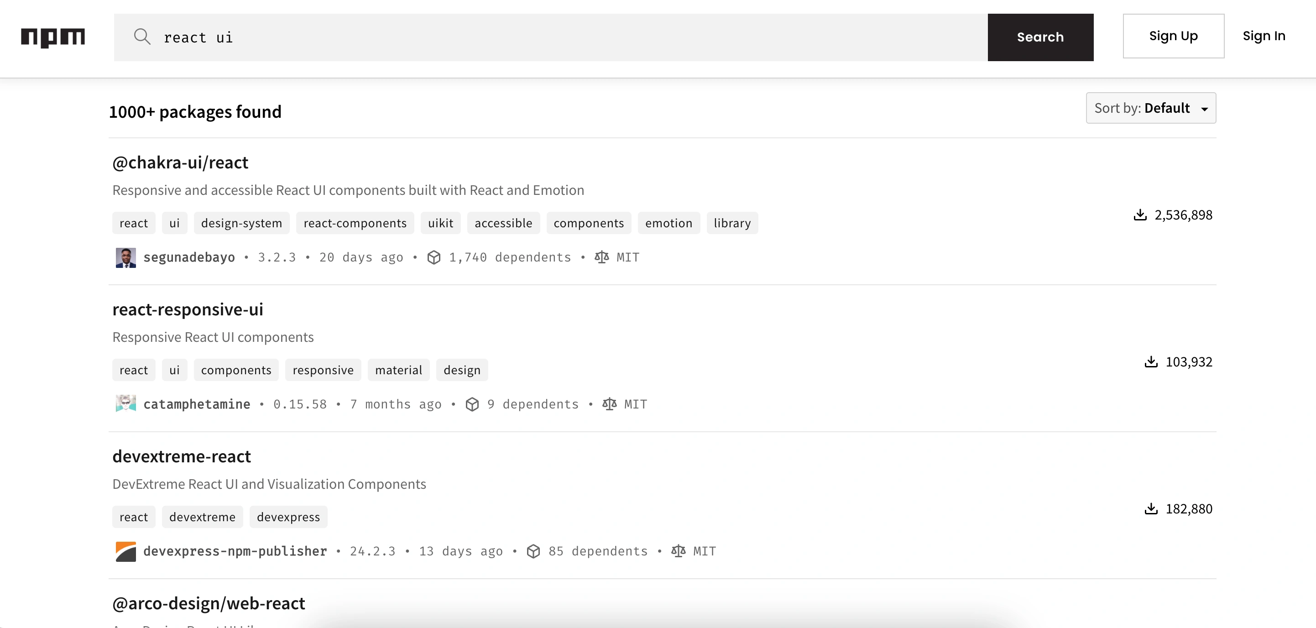
Task: Select the react tag on @chakra-ui/react
Action: pos(134,222)
